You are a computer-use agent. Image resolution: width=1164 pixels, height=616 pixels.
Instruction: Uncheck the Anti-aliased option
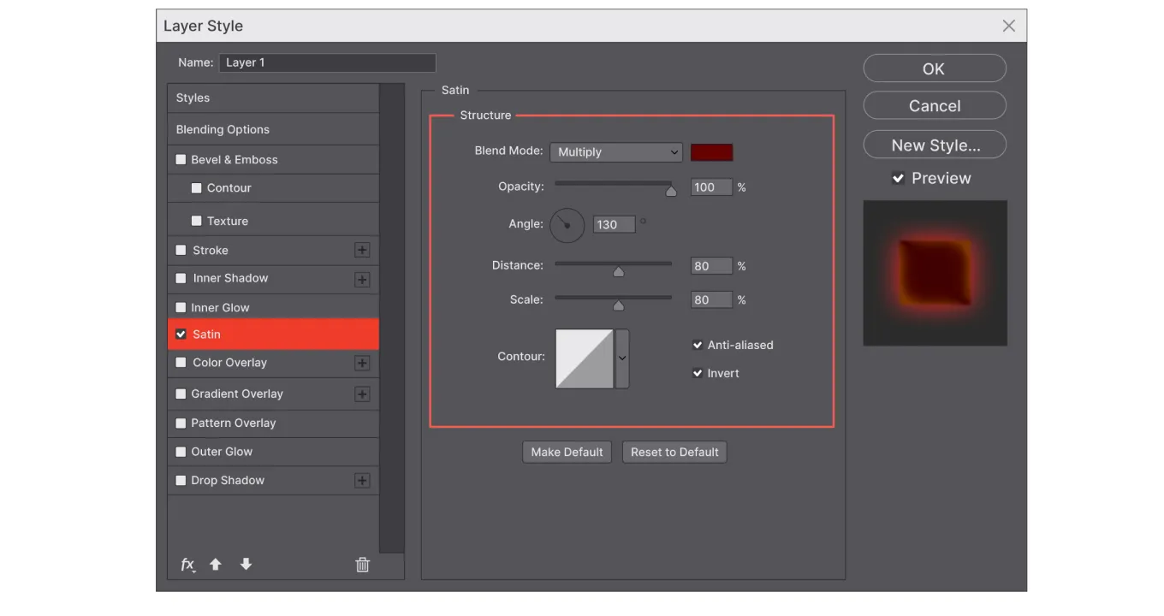pos(698,345)
